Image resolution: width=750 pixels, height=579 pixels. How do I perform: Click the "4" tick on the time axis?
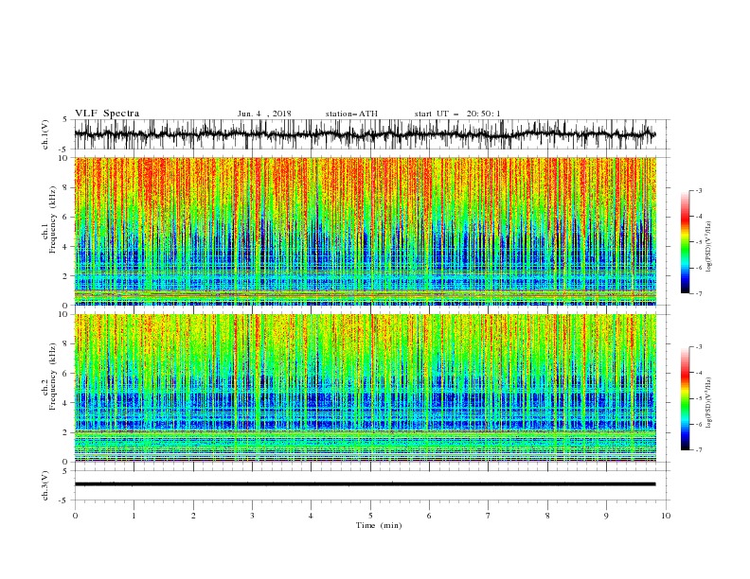(x=311, y=516)
